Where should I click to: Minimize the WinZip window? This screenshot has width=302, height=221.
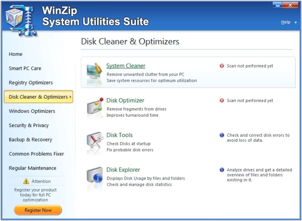point(277,5)
